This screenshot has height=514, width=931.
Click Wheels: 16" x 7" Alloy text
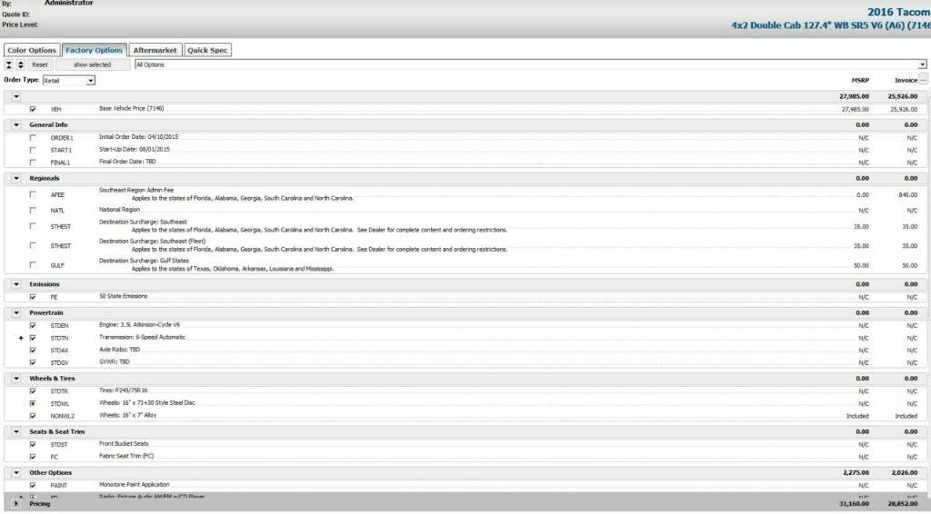tap(127, 415)
